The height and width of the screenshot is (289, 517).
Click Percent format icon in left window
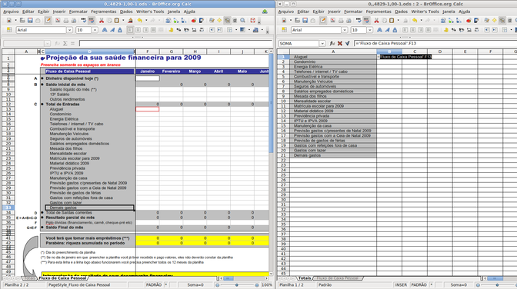coord(178,30)
